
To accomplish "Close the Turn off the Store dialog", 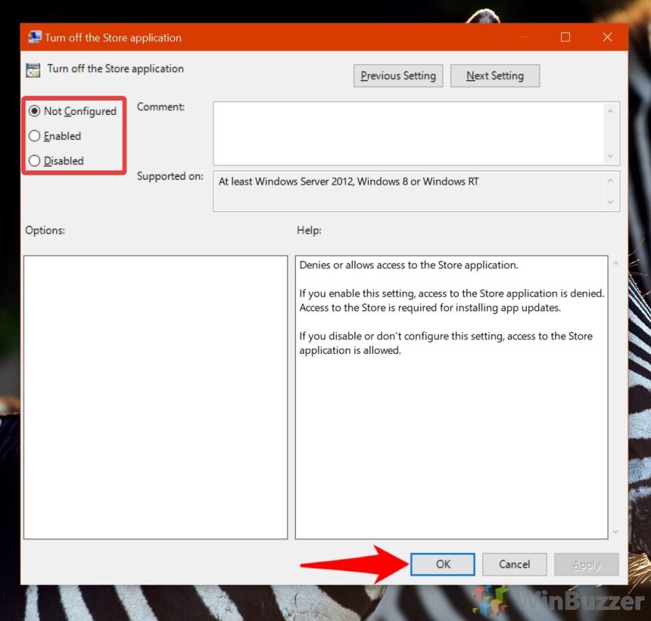I will [x=607, y=37].
